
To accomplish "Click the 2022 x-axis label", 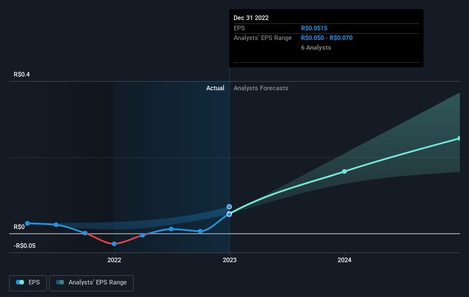I will (x=114, y=260).
